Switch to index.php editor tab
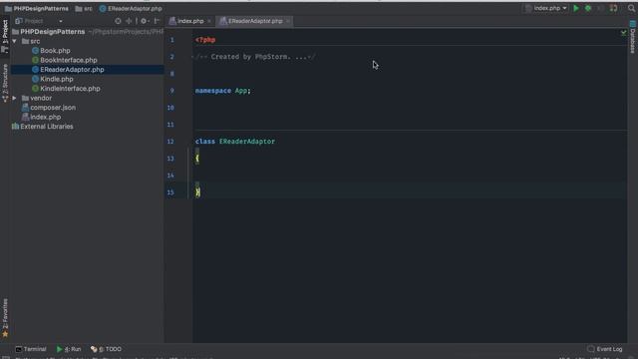638x359 pixels. (190, 21)
